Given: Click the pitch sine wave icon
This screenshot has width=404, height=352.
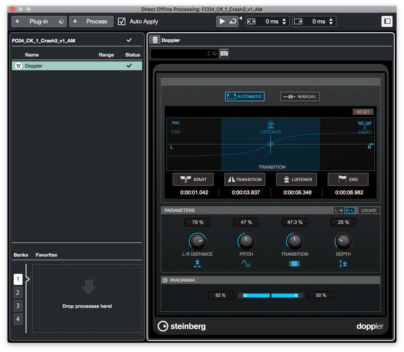Looking at the screenshot, I should (246, 264).
